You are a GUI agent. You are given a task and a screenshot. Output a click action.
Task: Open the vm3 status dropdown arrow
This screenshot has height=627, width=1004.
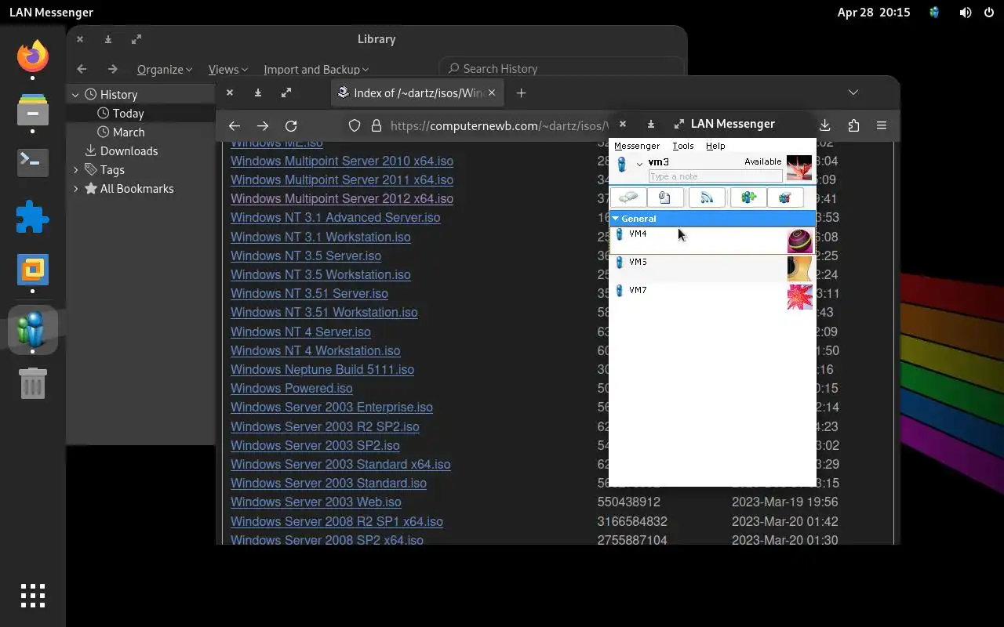(x=639, y=164)
